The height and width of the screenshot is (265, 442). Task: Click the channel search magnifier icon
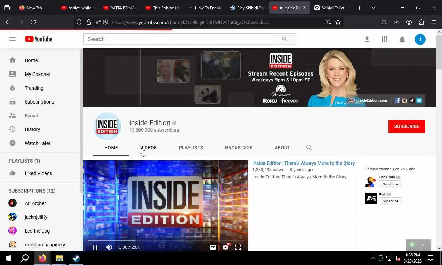pyautogui.click(x=309, y=148)
